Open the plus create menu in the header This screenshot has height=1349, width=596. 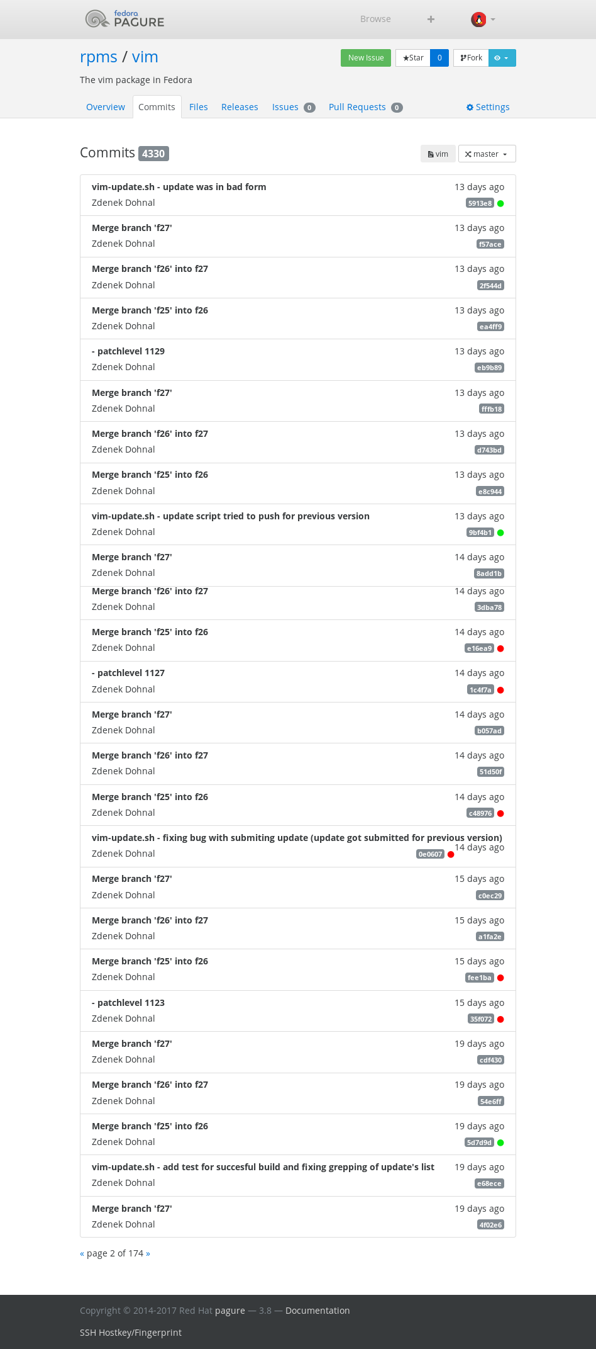tap(431, 20)
